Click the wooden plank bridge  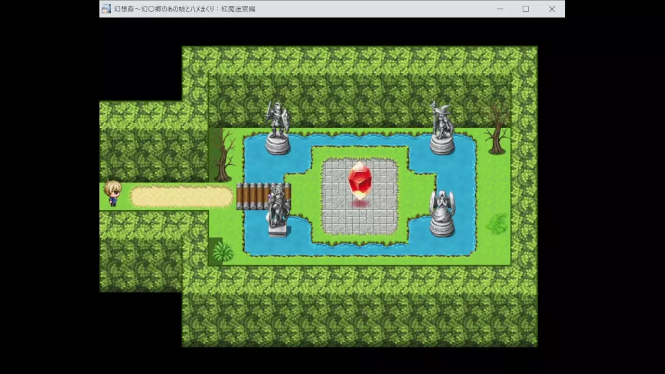(252, 196)
